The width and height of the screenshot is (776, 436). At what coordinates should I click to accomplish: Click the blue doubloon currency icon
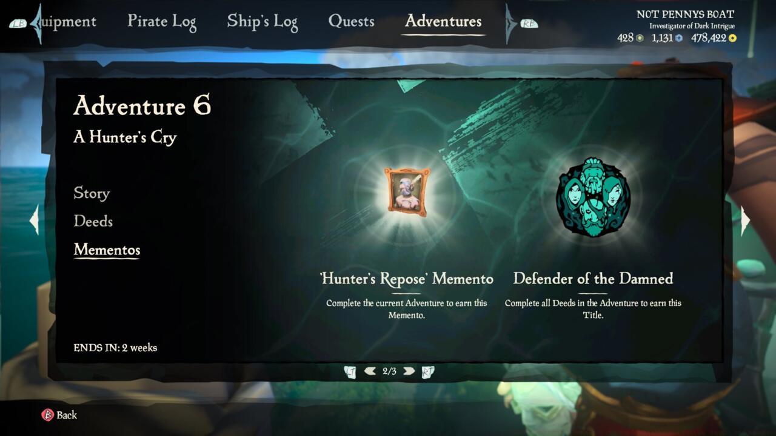tap(679, 38)
